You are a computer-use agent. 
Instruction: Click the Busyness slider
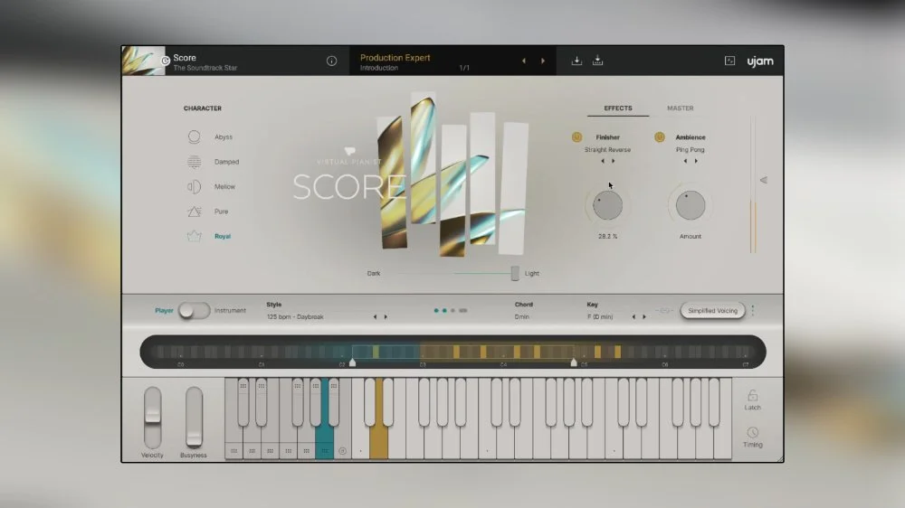point(194,418)
